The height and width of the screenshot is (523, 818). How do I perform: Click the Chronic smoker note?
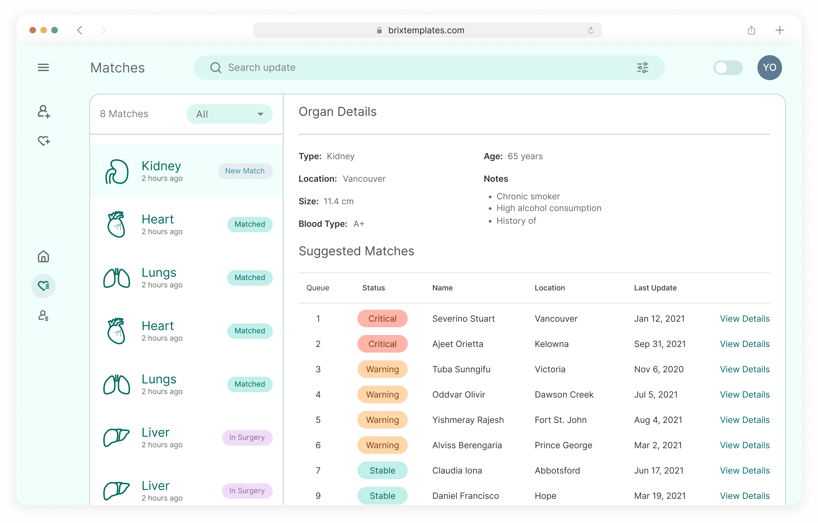click(x=528, y=196)
